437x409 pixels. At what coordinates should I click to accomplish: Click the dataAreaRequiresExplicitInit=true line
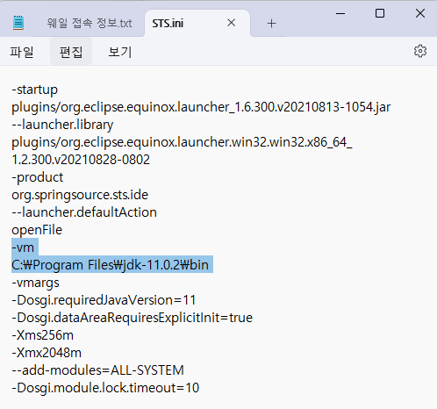133,318
